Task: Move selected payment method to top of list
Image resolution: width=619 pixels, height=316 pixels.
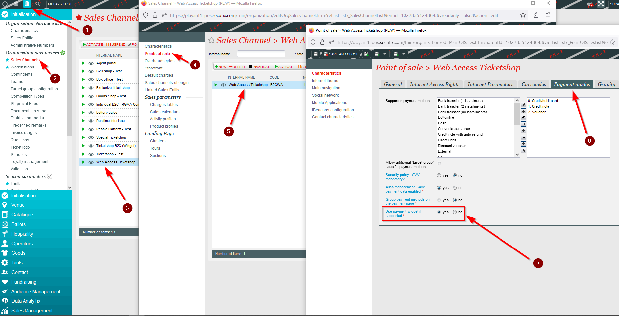Action: point(524,104)
